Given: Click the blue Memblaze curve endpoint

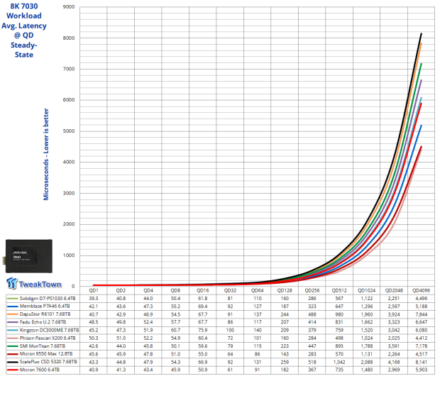Looking at the screenshot, I should coord(422,126).
